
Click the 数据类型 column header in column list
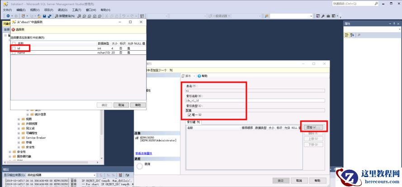tap(103, 43)
